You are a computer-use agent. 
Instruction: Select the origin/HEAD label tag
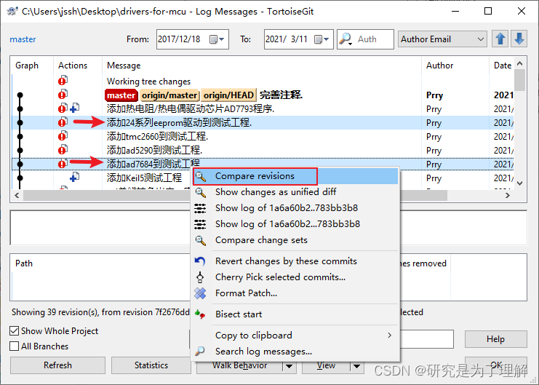(x=228, y=95)
